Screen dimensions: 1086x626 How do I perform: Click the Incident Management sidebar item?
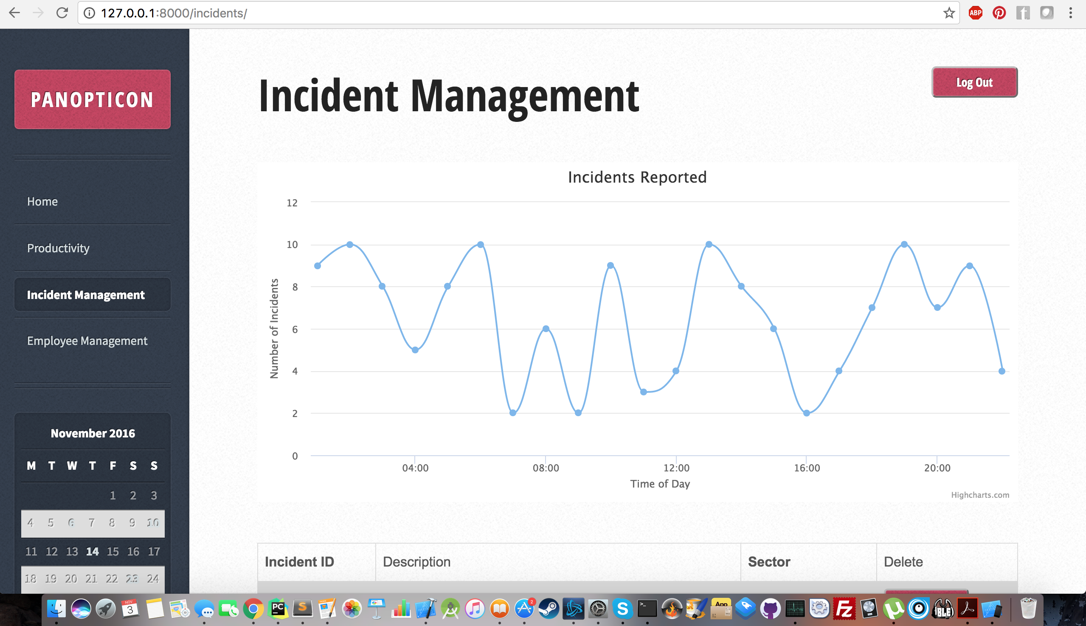(86, 295)
